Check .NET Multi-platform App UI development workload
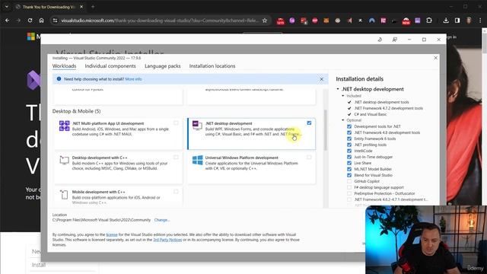The image size is (487, 274). coord(176,123)
